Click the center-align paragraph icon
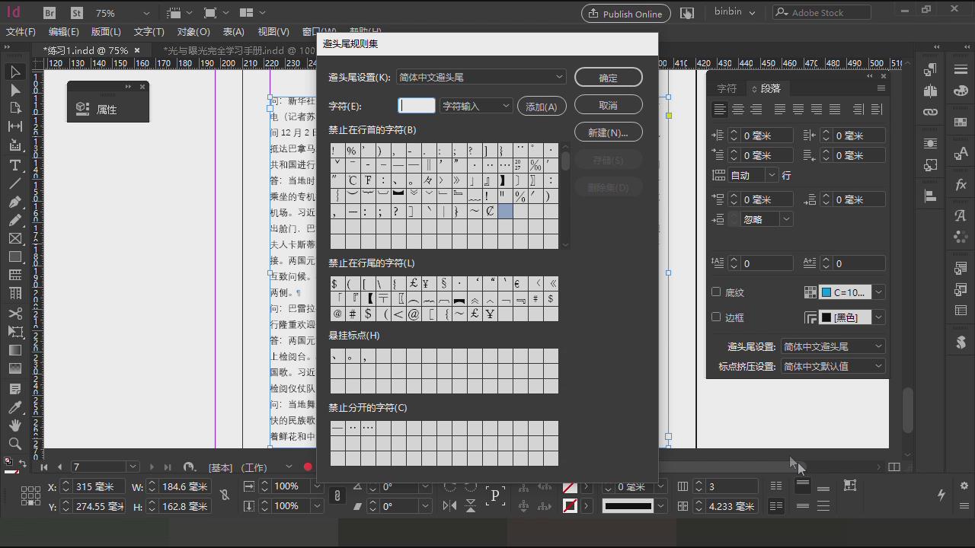The image size is (975, 548). click(x=737, y=110)
